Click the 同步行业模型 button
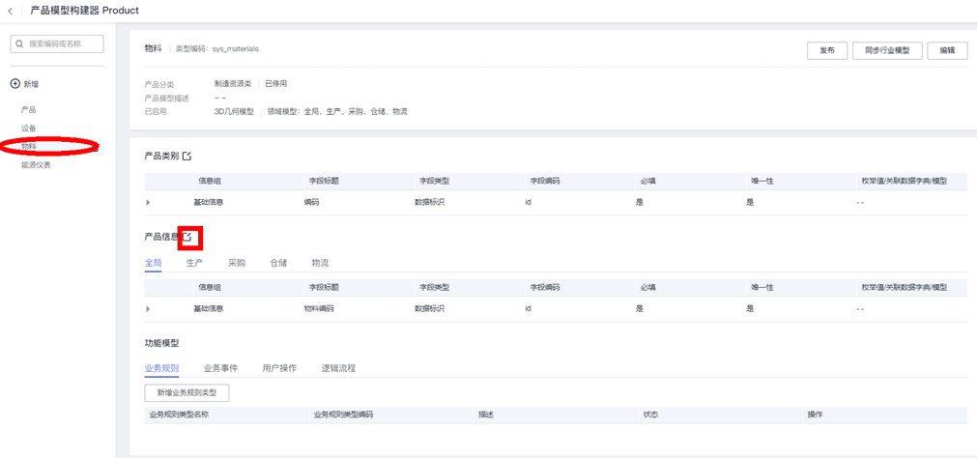The image size is (977, 458). coord(886,50)
